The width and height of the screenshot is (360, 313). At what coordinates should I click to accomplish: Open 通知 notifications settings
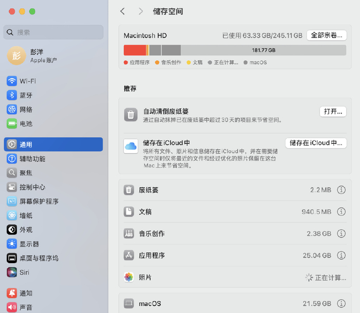pyautogui.click(x=53, y=293)
